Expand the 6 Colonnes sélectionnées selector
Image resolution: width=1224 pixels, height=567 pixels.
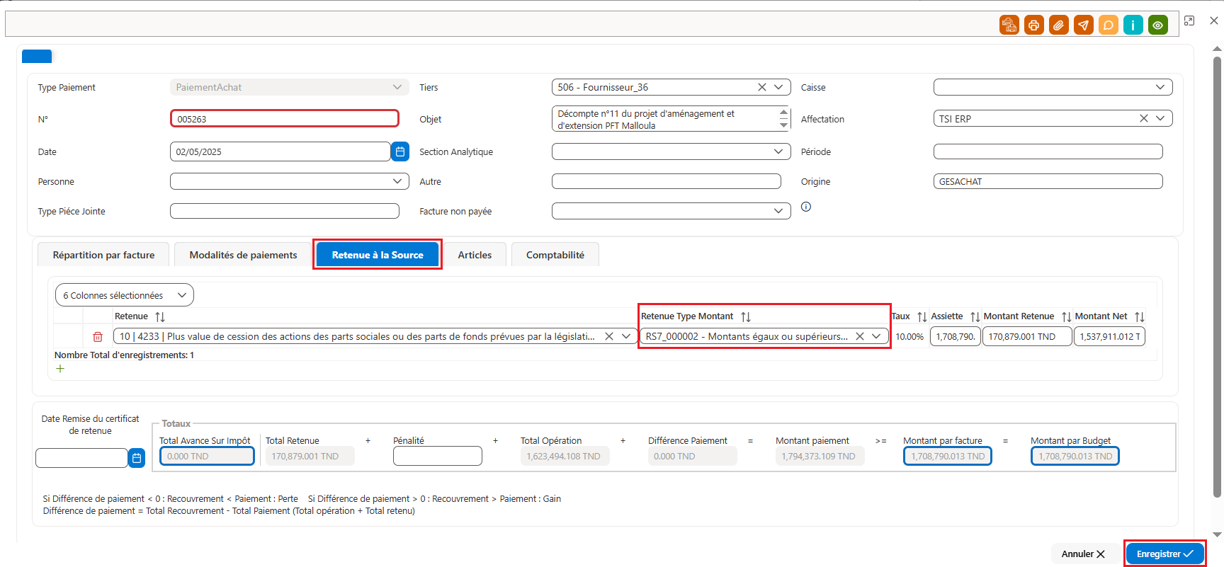click(x=124, y=295)
